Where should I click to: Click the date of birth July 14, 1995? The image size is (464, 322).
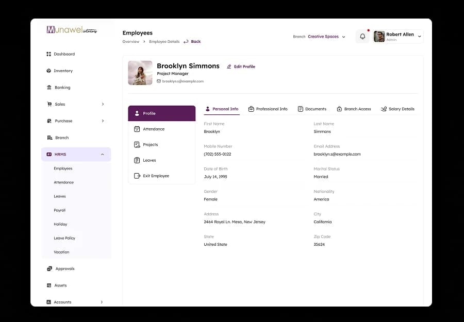point(216,177)
